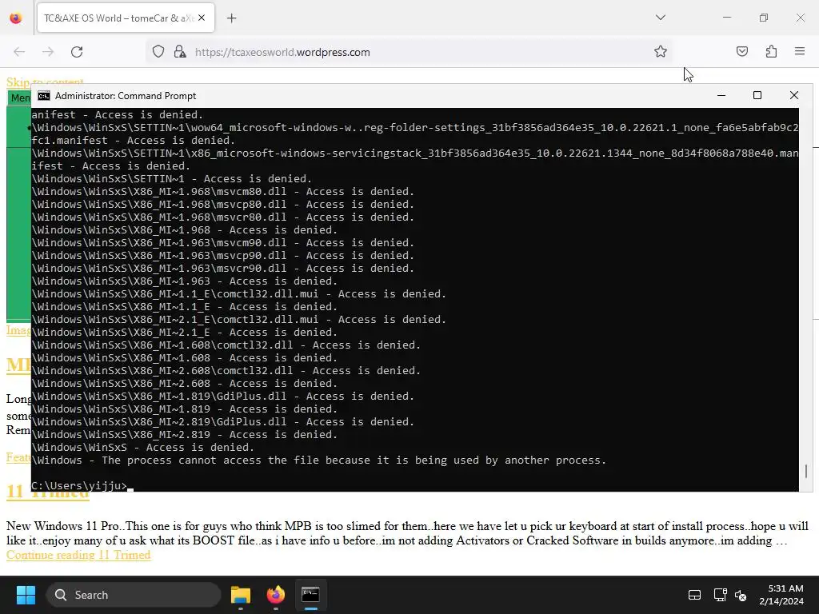The height and width of the screenshot is (614, 819).
Task: Click the 'being used by another process' line
Action: point(318,460)
